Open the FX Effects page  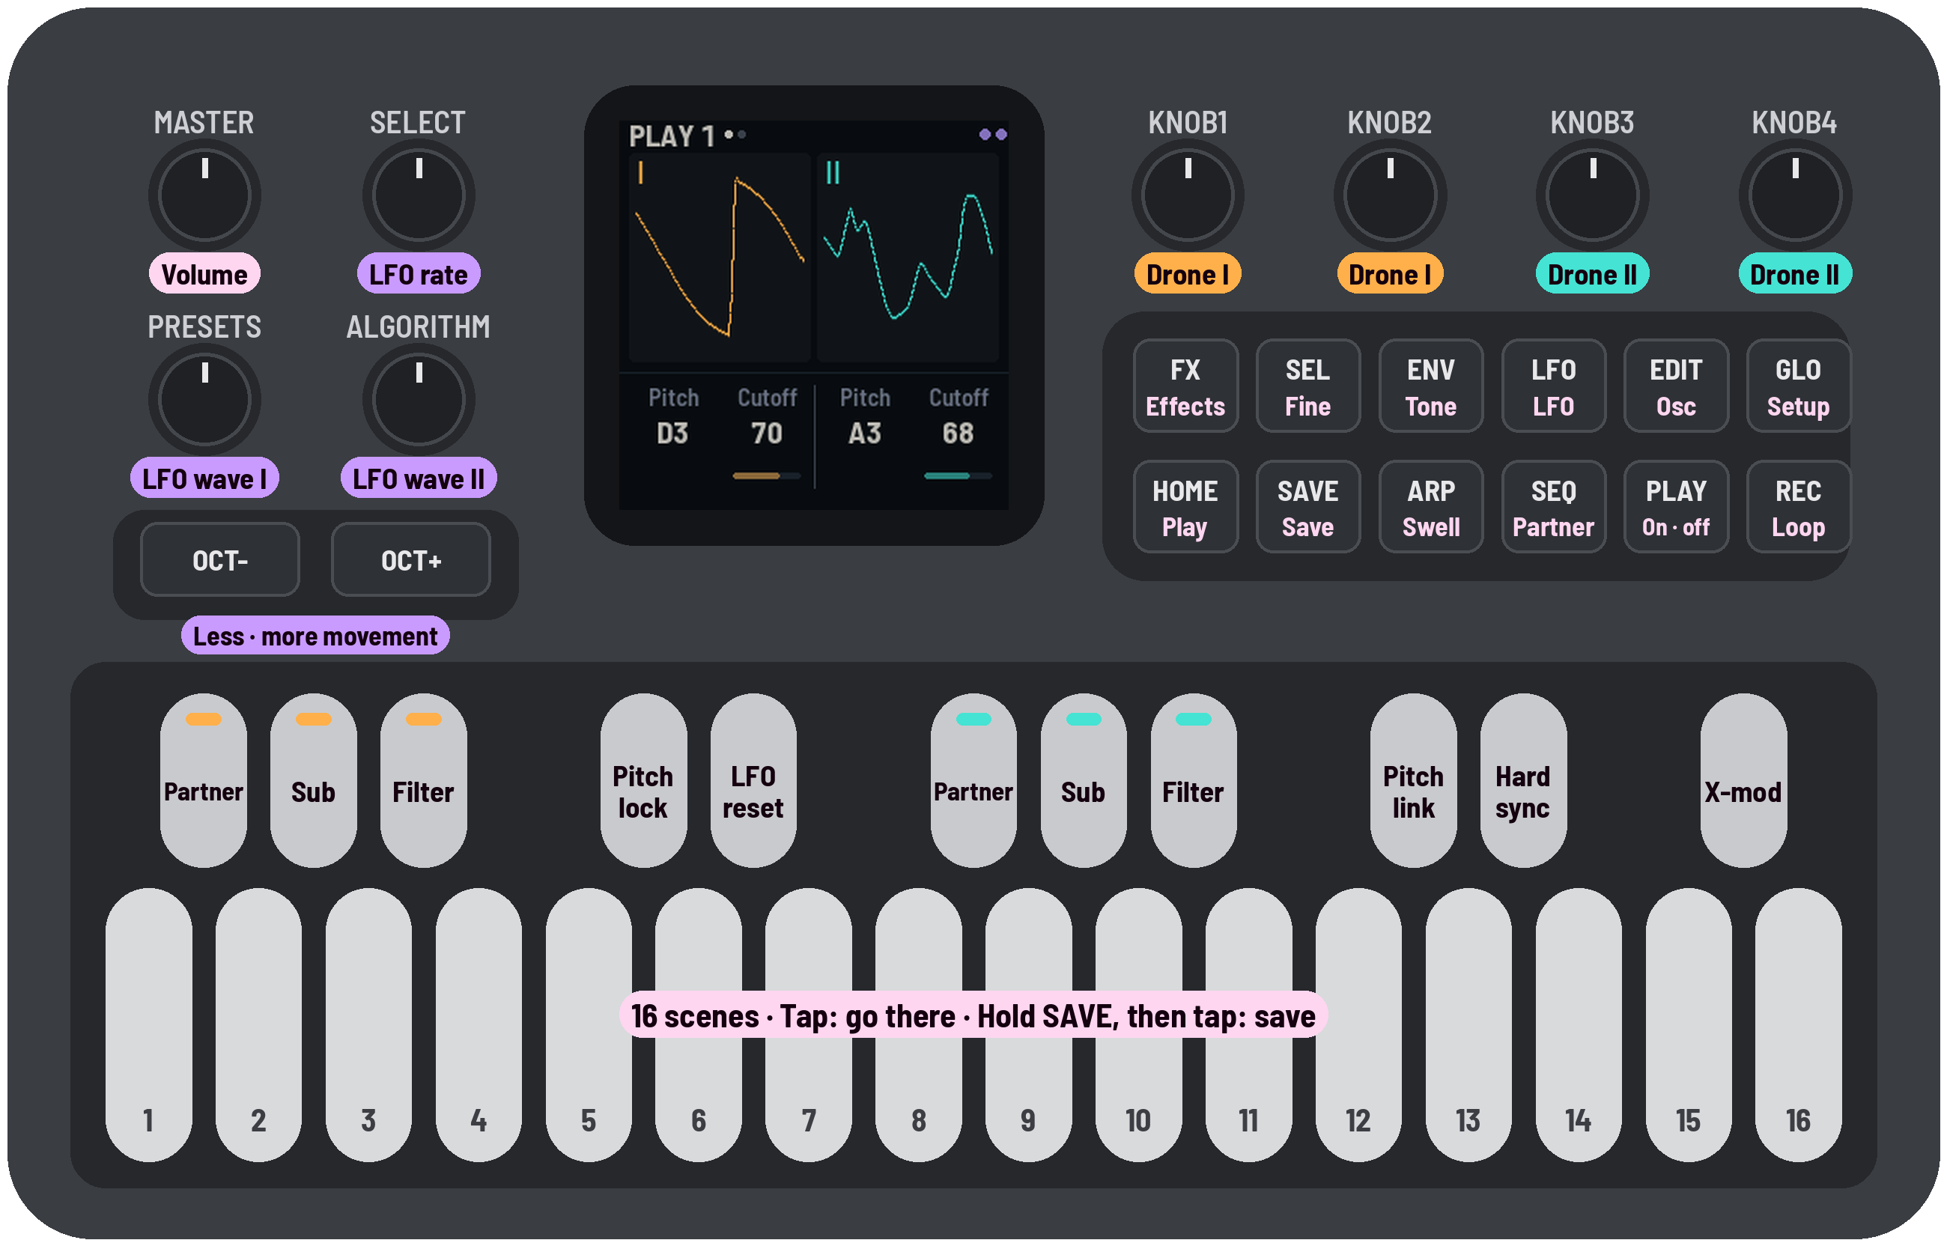1185,386
